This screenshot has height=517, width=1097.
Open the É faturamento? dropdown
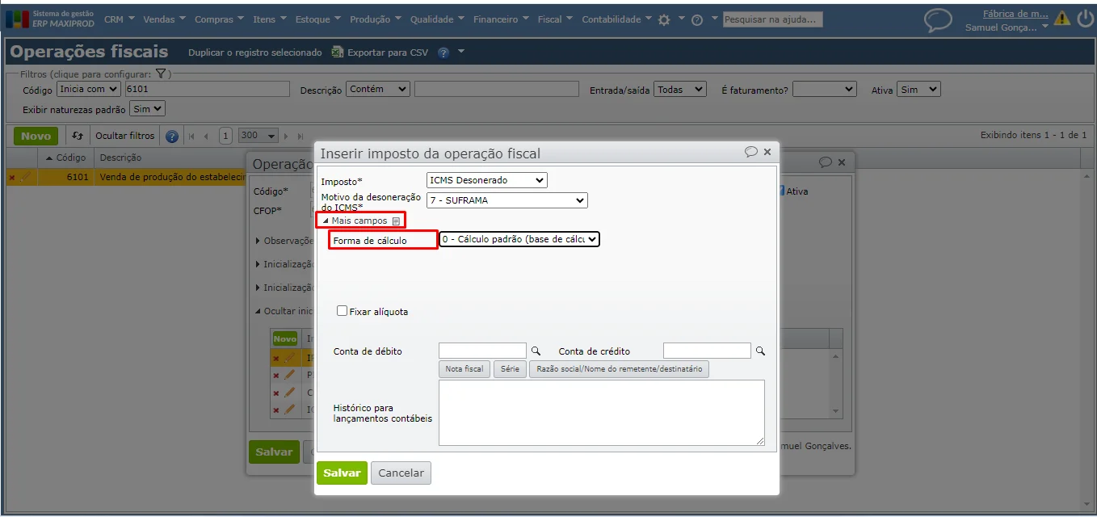(824, 89)
